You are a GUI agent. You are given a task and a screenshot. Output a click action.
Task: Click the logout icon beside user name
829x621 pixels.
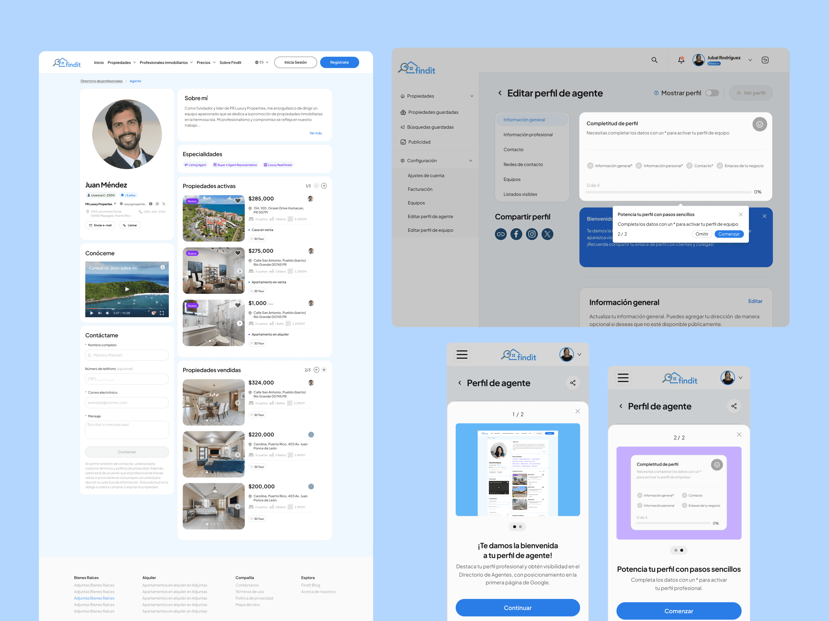coord(765,60)
